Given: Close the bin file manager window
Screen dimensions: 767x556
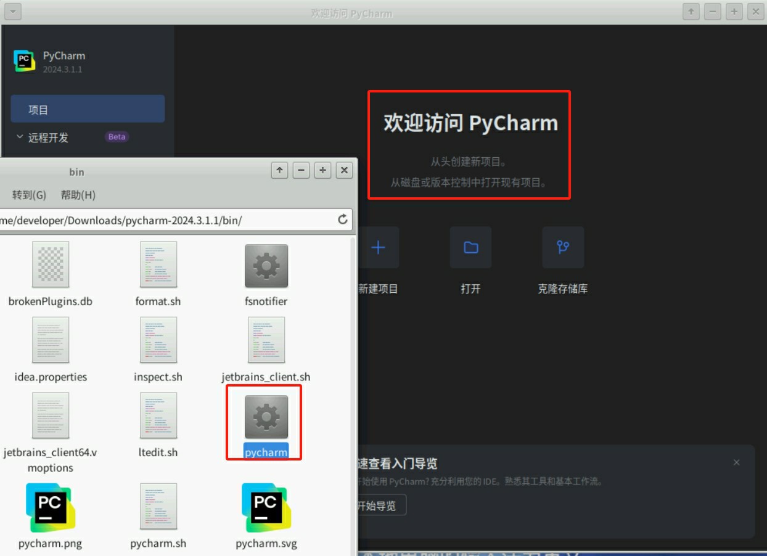Looking at the screenshot, I should [345, 171].
